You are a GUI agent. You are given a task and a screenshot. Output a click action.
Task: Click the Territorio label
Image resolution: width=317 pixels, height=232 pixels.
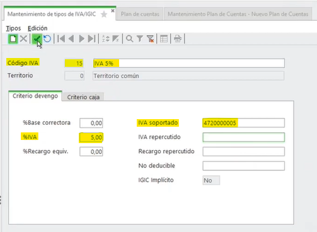click(20, 76)
